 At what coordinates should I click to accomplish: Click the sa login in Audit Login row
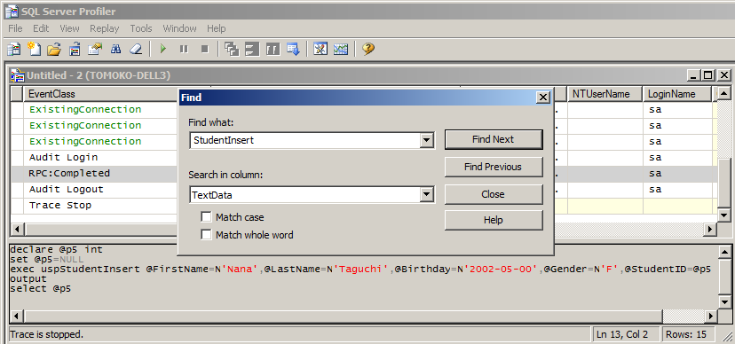[655, 157]
